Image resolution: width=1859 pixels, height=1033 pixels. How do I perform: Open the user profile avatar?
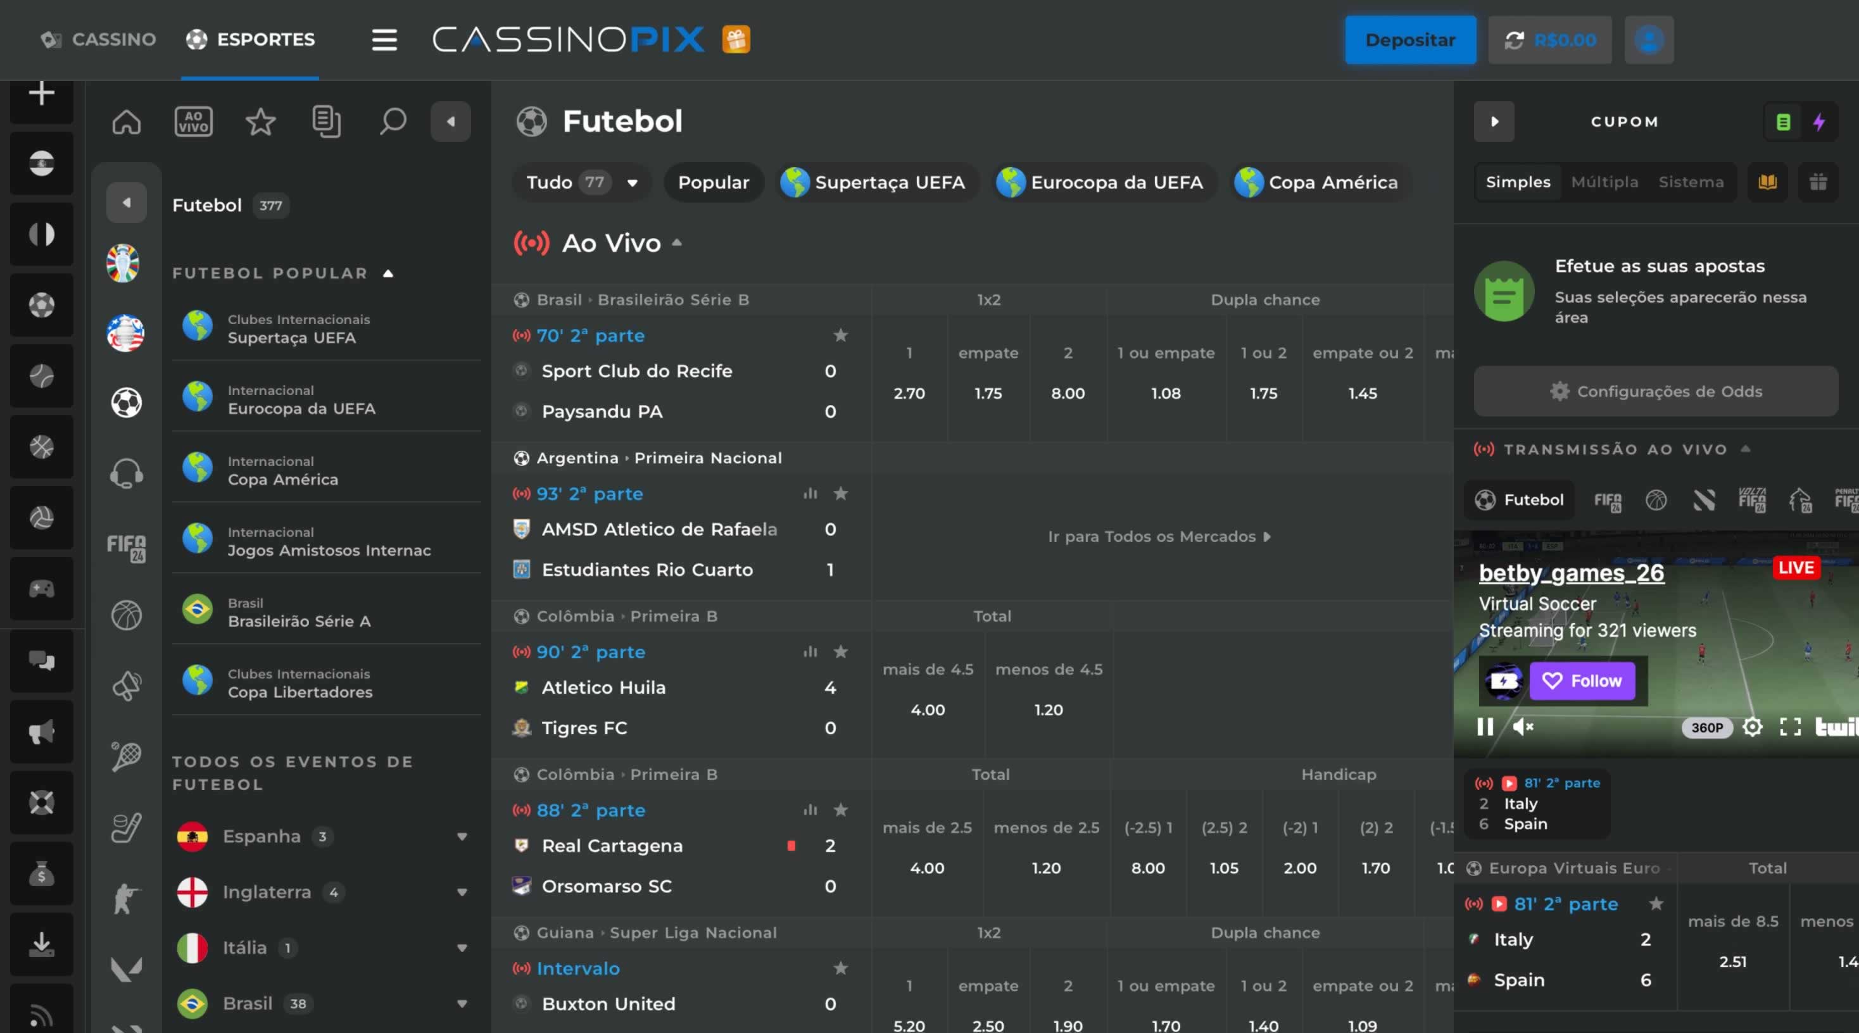[1648, 40]
